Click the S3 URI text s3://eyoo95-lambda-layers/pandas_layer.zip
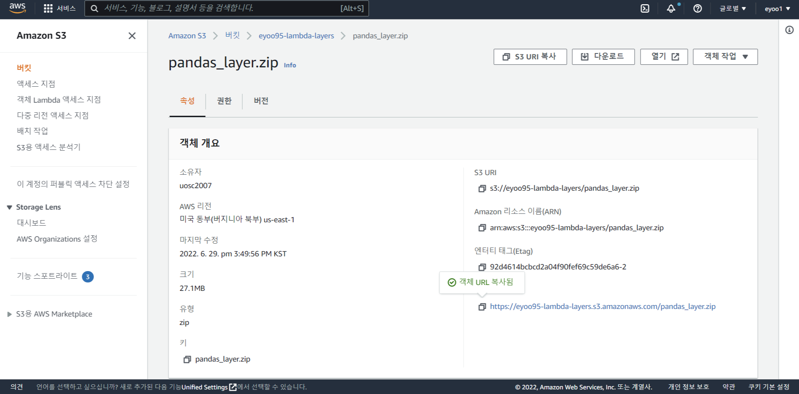Image resolution: width=799 pixels, height=394 pixels. 564,188
